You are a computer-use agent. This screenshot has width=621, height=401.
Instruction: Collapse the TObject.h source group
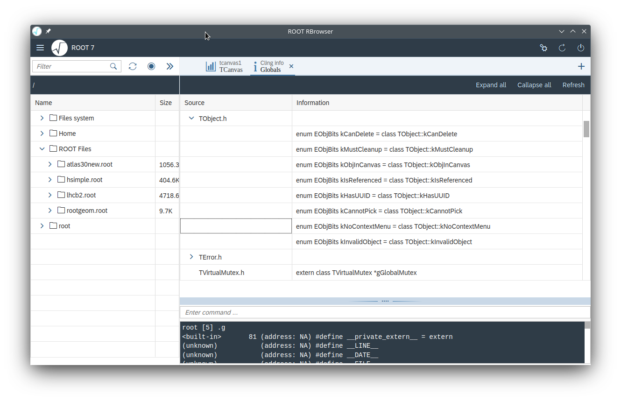[191, 119]
